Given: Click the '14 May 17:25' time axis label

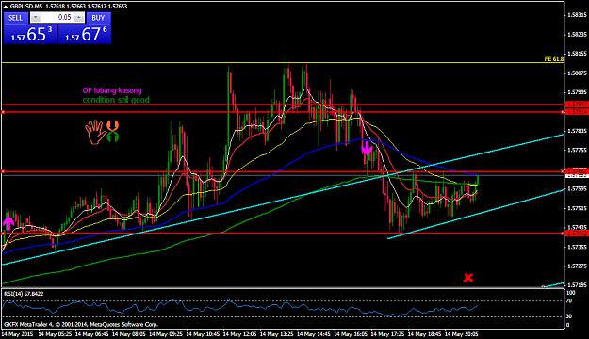Looking at the screenshot, I should [x=387, y=334].
